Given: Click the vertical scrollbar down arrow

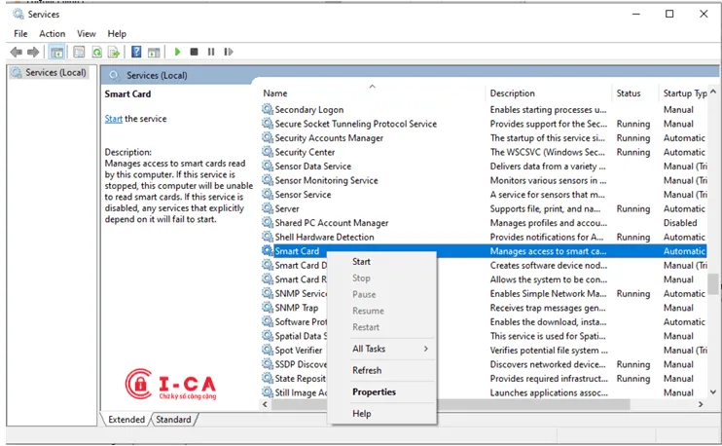Looking at the screenshot, I should [713, 392].
